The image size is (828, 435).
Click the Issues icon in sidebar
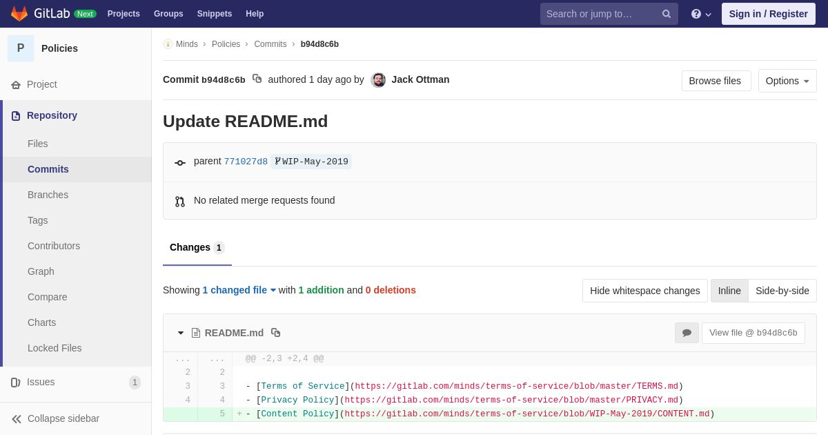(16, 383)
